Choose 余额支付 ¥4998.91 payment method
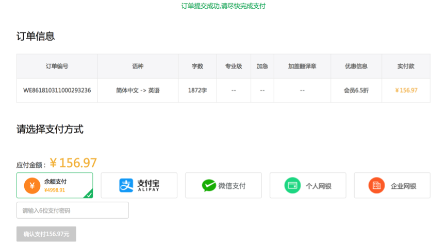This screenshot has width=446, height=247. (55, 185)
